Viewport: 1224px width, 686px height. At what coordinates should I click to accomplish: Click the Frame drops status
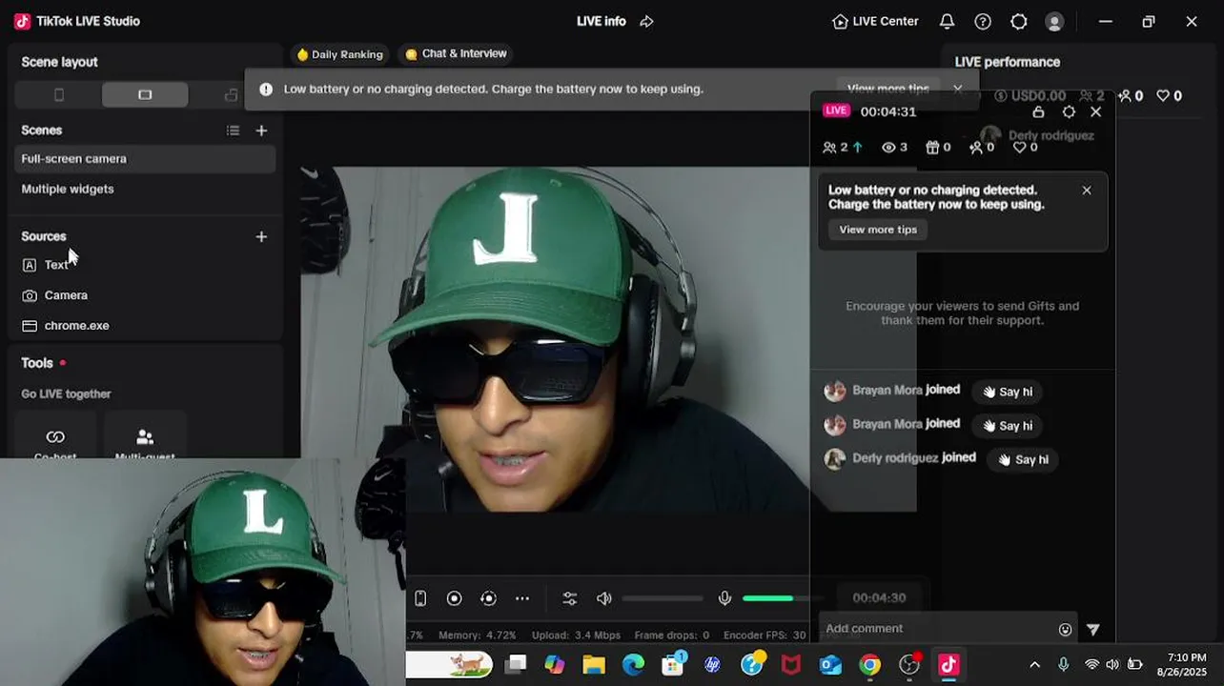672,636
